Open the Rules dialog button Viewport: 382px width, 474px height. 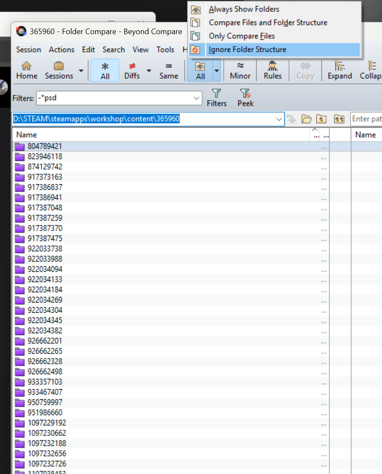tap(272, 70)
